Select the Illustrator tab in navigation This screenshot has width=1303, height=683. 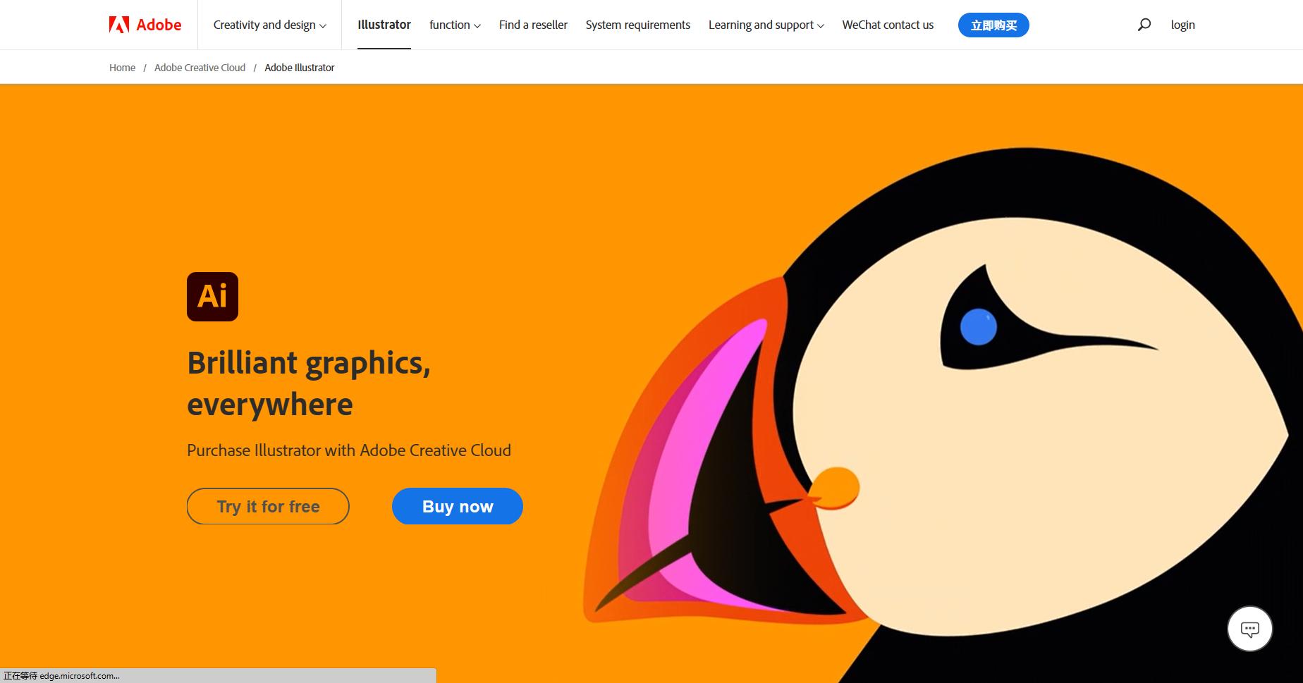[384, 25]
